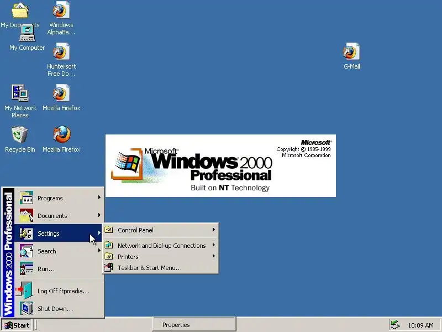442x332 pixels.
Task: Click the taskbar toolbar grip handle
Action: (36, 325)
